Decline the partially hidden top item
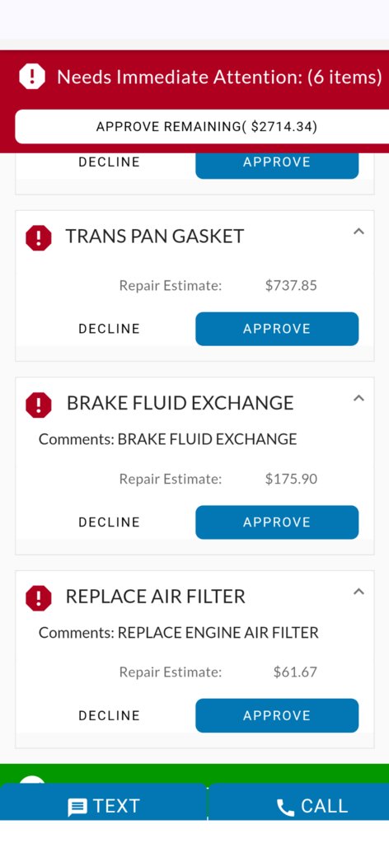The height and width of the screenshot is (843, 389). [x=110, y=162]
